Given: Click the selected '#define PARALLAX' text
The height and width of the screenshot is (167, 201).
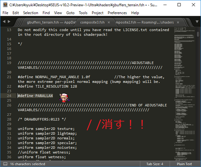Looking at the screenshot, I should point(35,96).
